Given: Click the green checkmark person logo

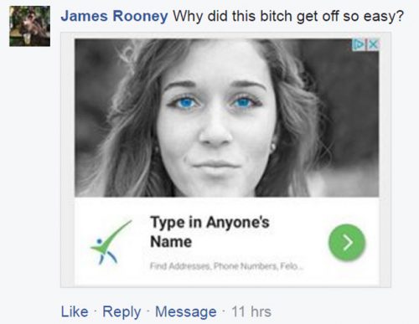Looking at the screenshot, I should (111, 242).
